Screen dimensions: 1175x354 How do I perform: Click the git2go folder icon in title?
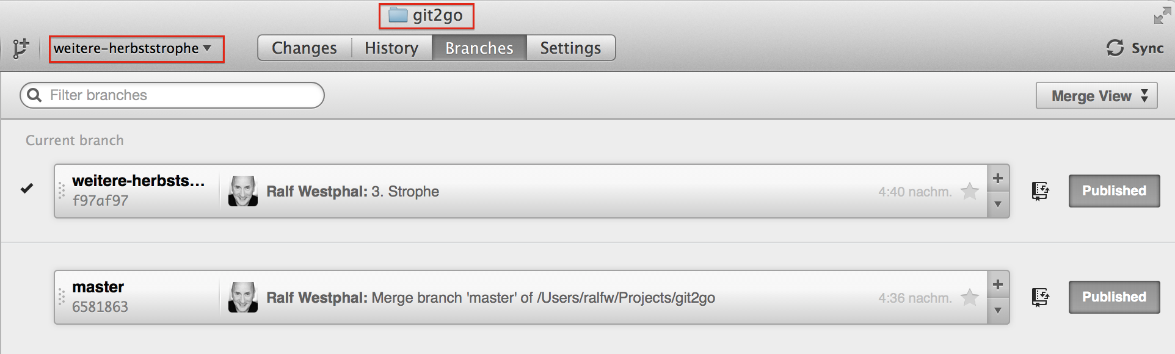point(398,15)
